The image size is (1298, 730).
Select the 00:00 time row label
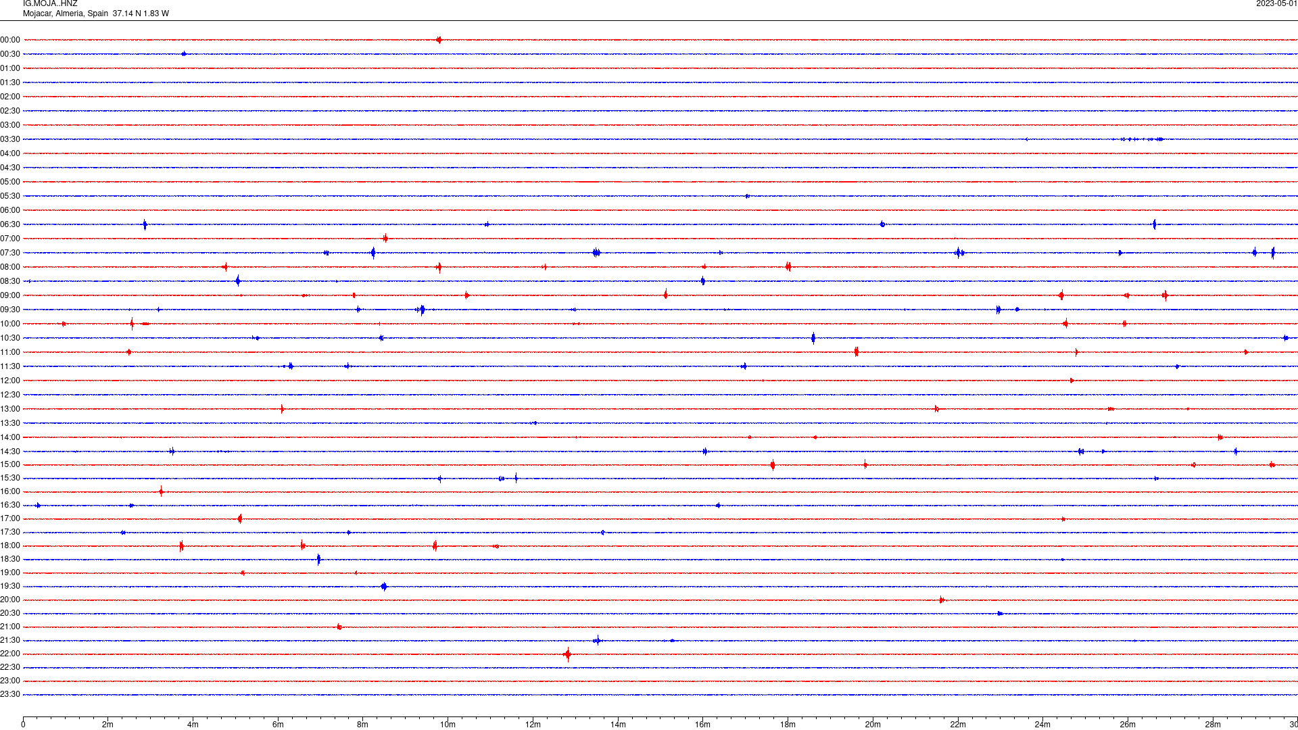10,40
